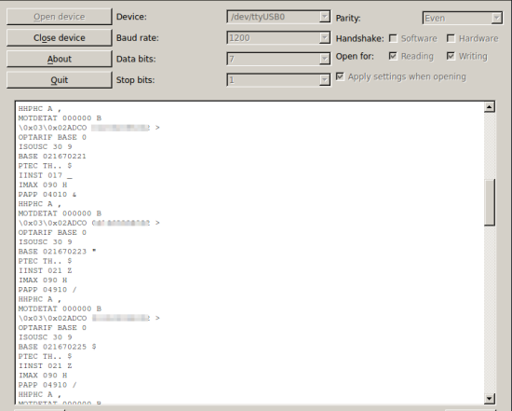512x411 pixels.
Task: Click the Parity: label
Action: point(348,18)
